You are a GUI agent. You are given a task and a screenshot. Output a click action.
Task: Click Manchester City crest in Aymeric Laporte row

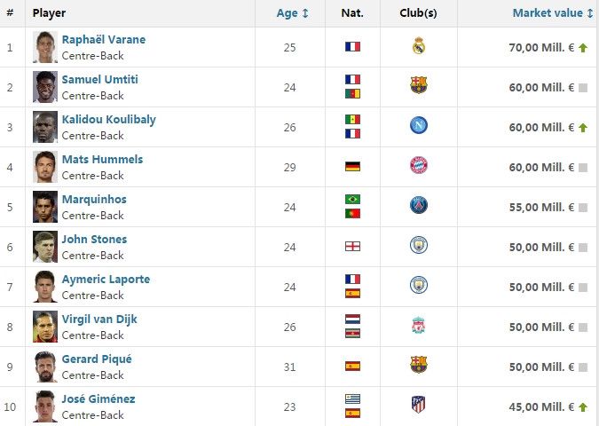point(419,286)
